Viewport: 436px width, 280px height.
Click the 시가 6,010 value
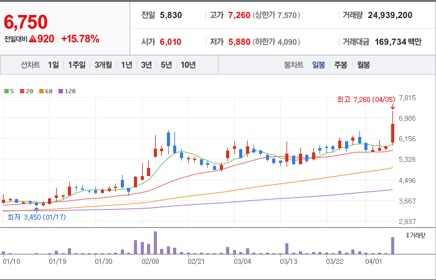click(x=171, y=42)
